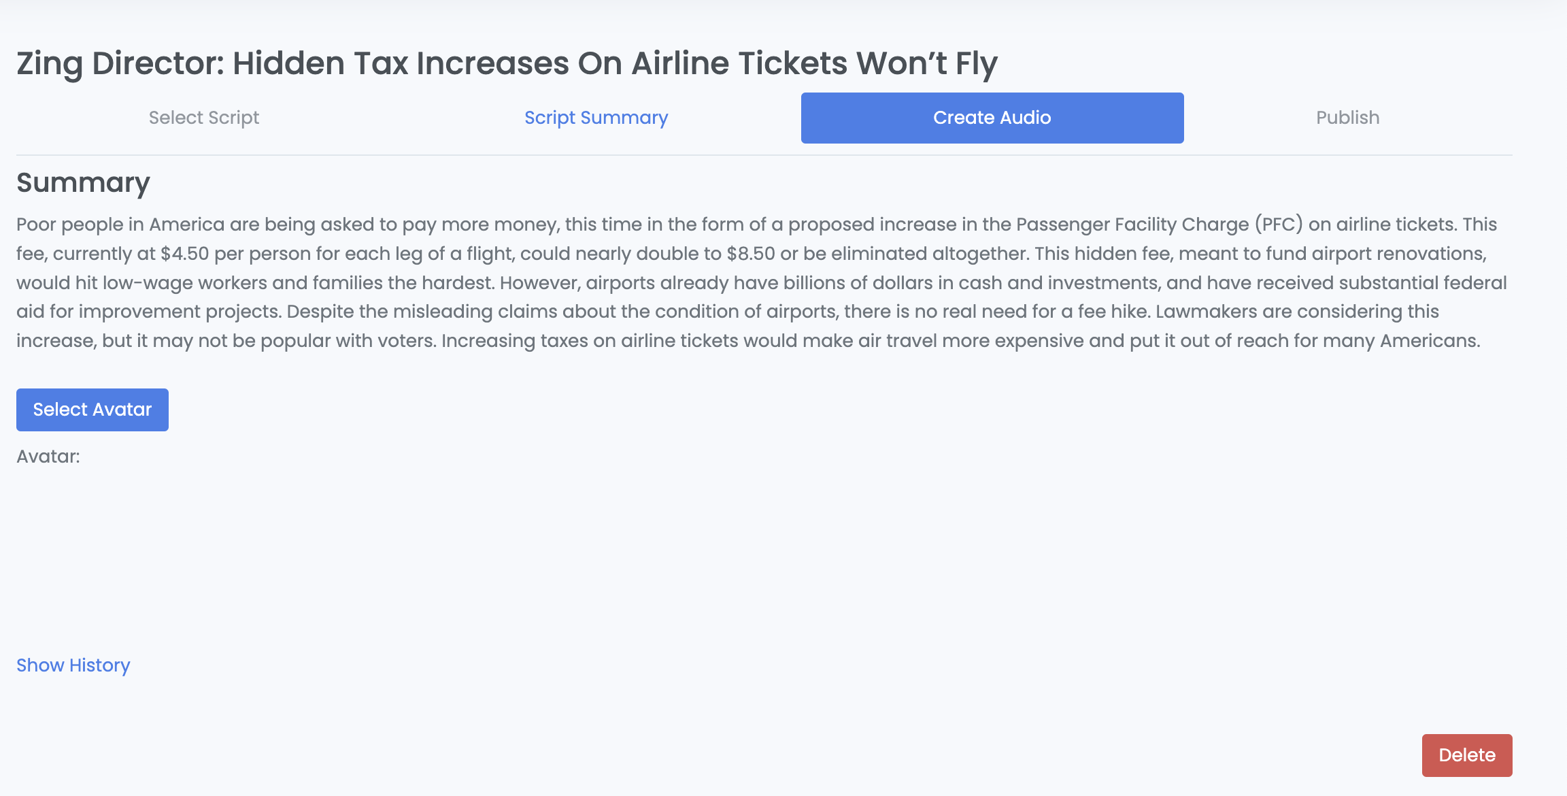Click "low-wage workers" in the summary paragraph
Viewport: 1567px width, 796px height.
click(x=185, y=283)
